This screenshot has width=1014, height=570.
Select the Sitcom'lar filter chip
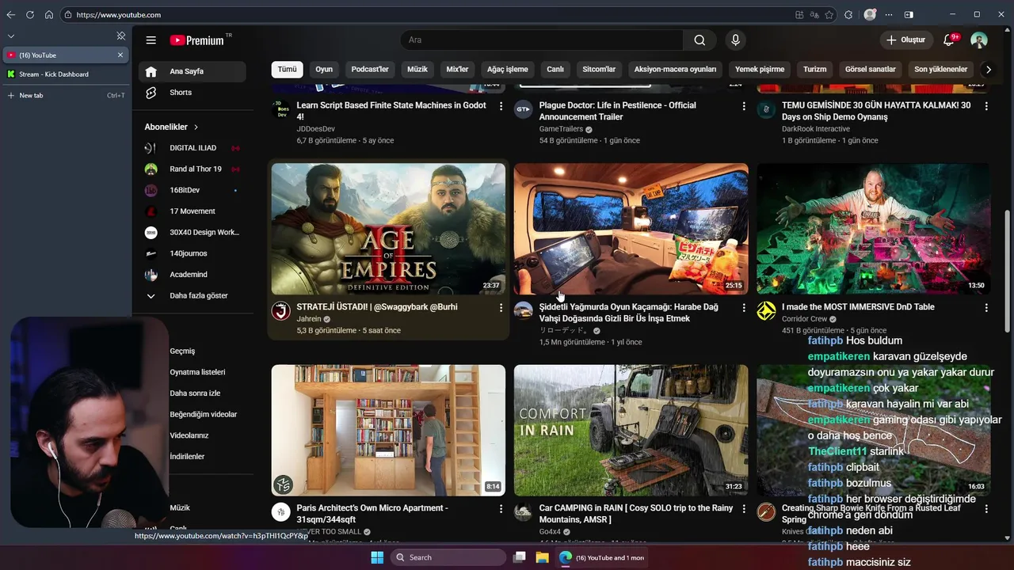(x=599, y=70)
